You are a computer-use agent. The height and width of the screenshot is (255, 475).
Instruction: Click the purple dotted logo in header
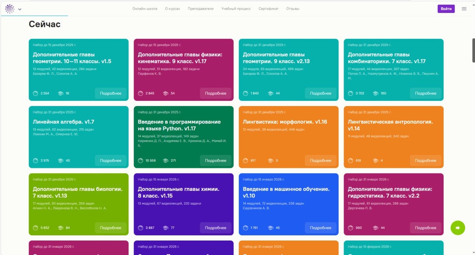click(x=9, y=9)
